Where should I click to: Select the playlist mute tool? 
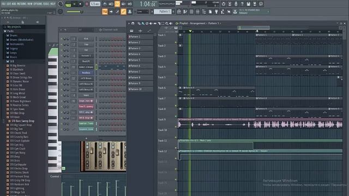click(151, 23)
